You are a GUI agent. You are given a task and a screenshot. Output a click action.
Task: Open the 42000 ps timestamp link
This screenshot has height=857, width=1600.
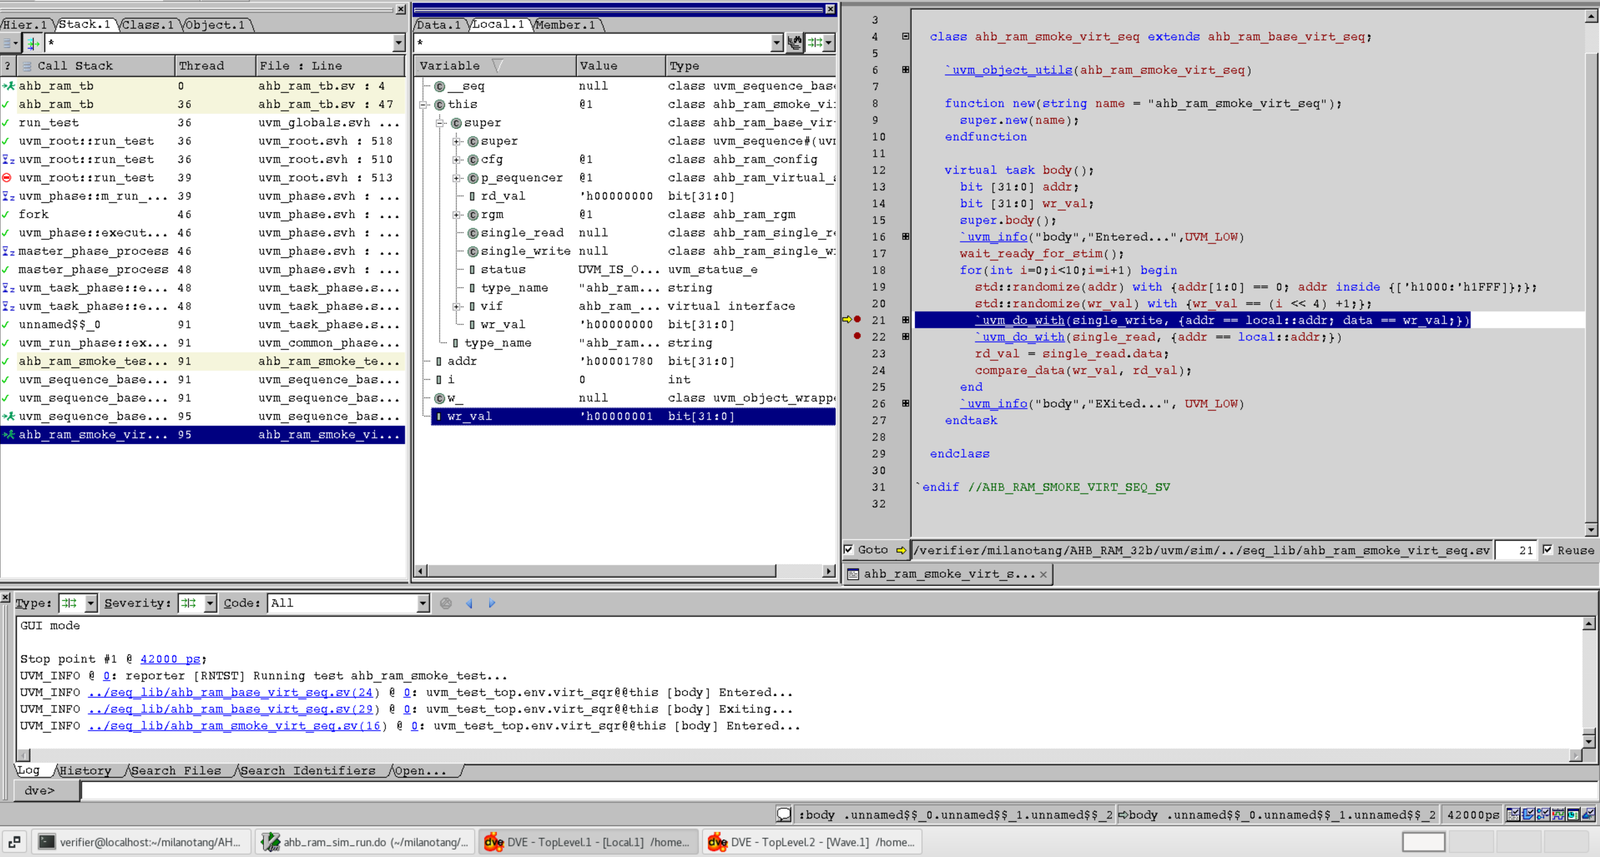tap(170, 659)
